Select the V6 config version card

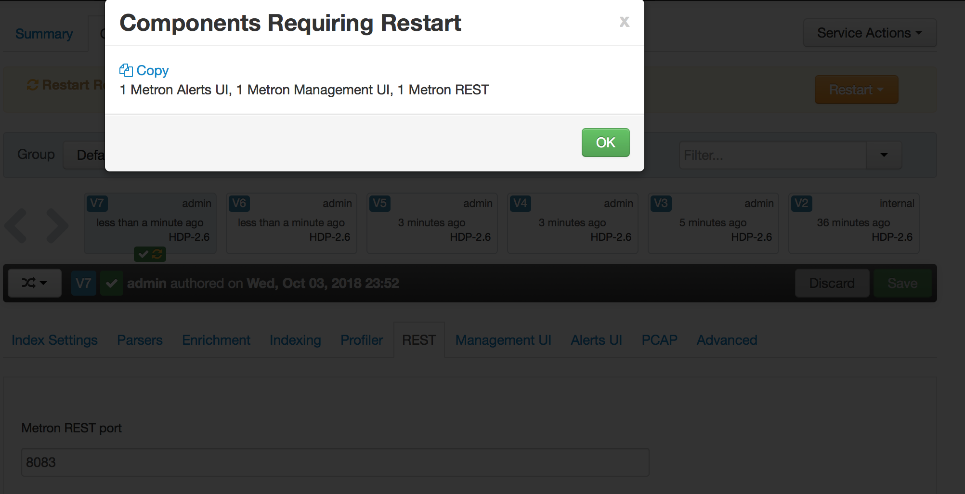click(x=291, y=223)
